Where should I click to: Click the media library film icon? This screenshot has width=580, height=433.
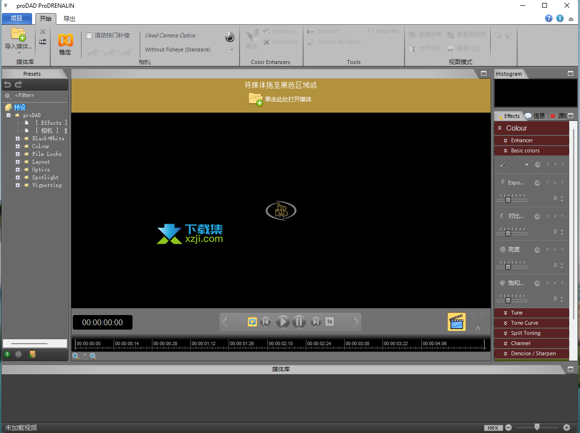[x=43, y=42]
